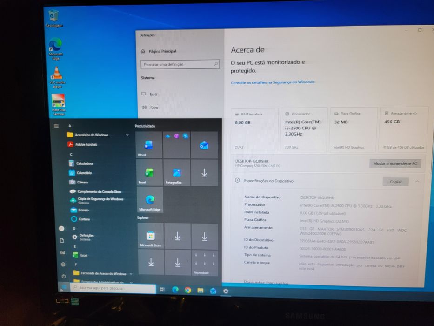Open File Explorer from the taskbar
This screenshot has width=434, height=326.
click(200, 290)
